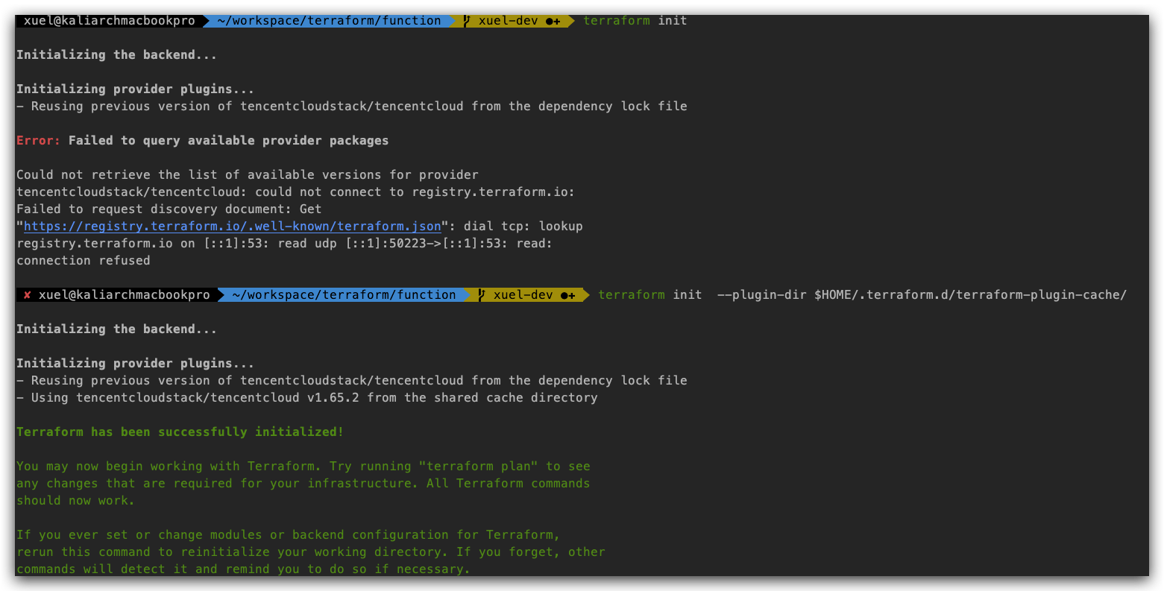Click the "should now work." line
This screenshot has width=1164, height=591.
75,501
